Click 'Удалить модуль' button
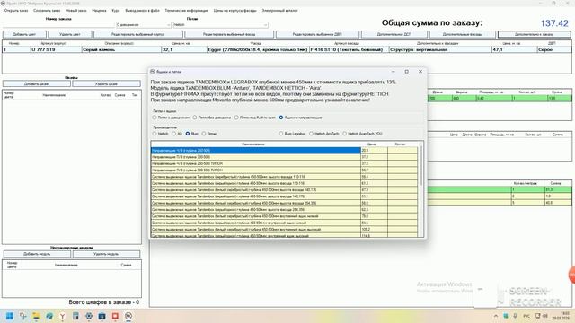This screenshot has width=575, height=323. 106,254
